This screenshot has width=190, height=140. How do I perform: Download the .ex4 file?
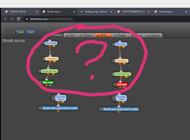click(x=31, y=32)
